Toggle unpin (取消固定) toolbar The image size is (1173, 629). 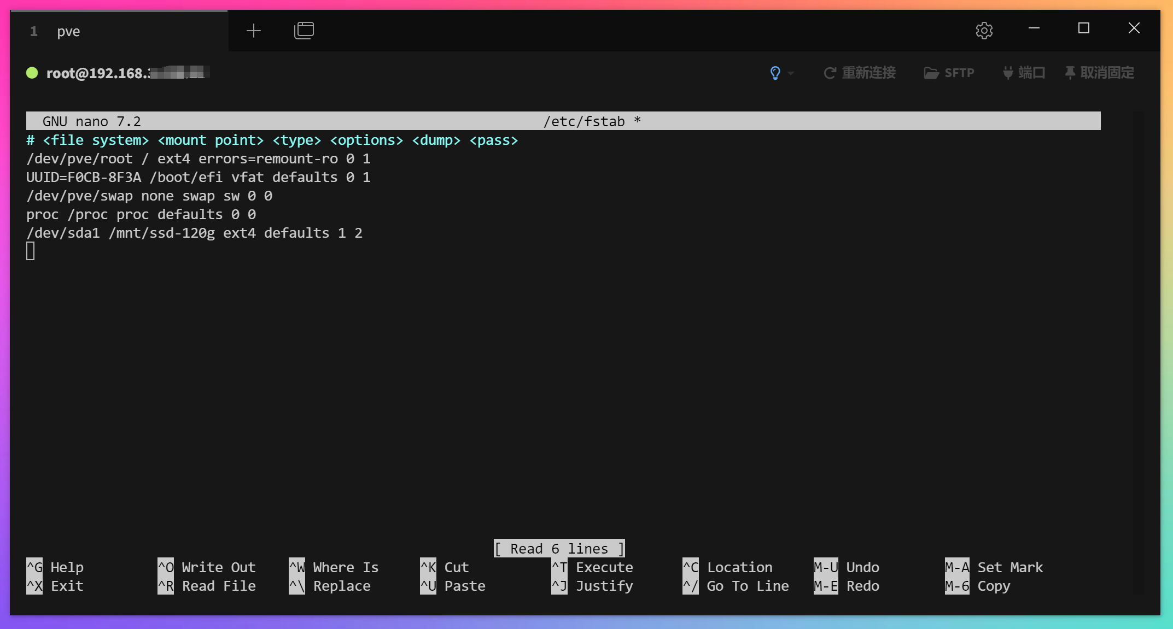(1100, 73)
